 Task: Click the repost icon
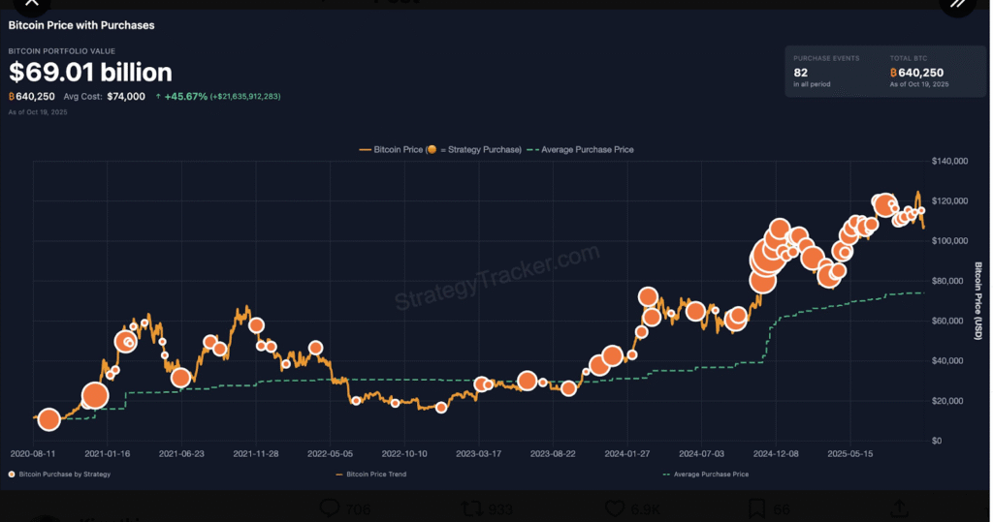472,508
